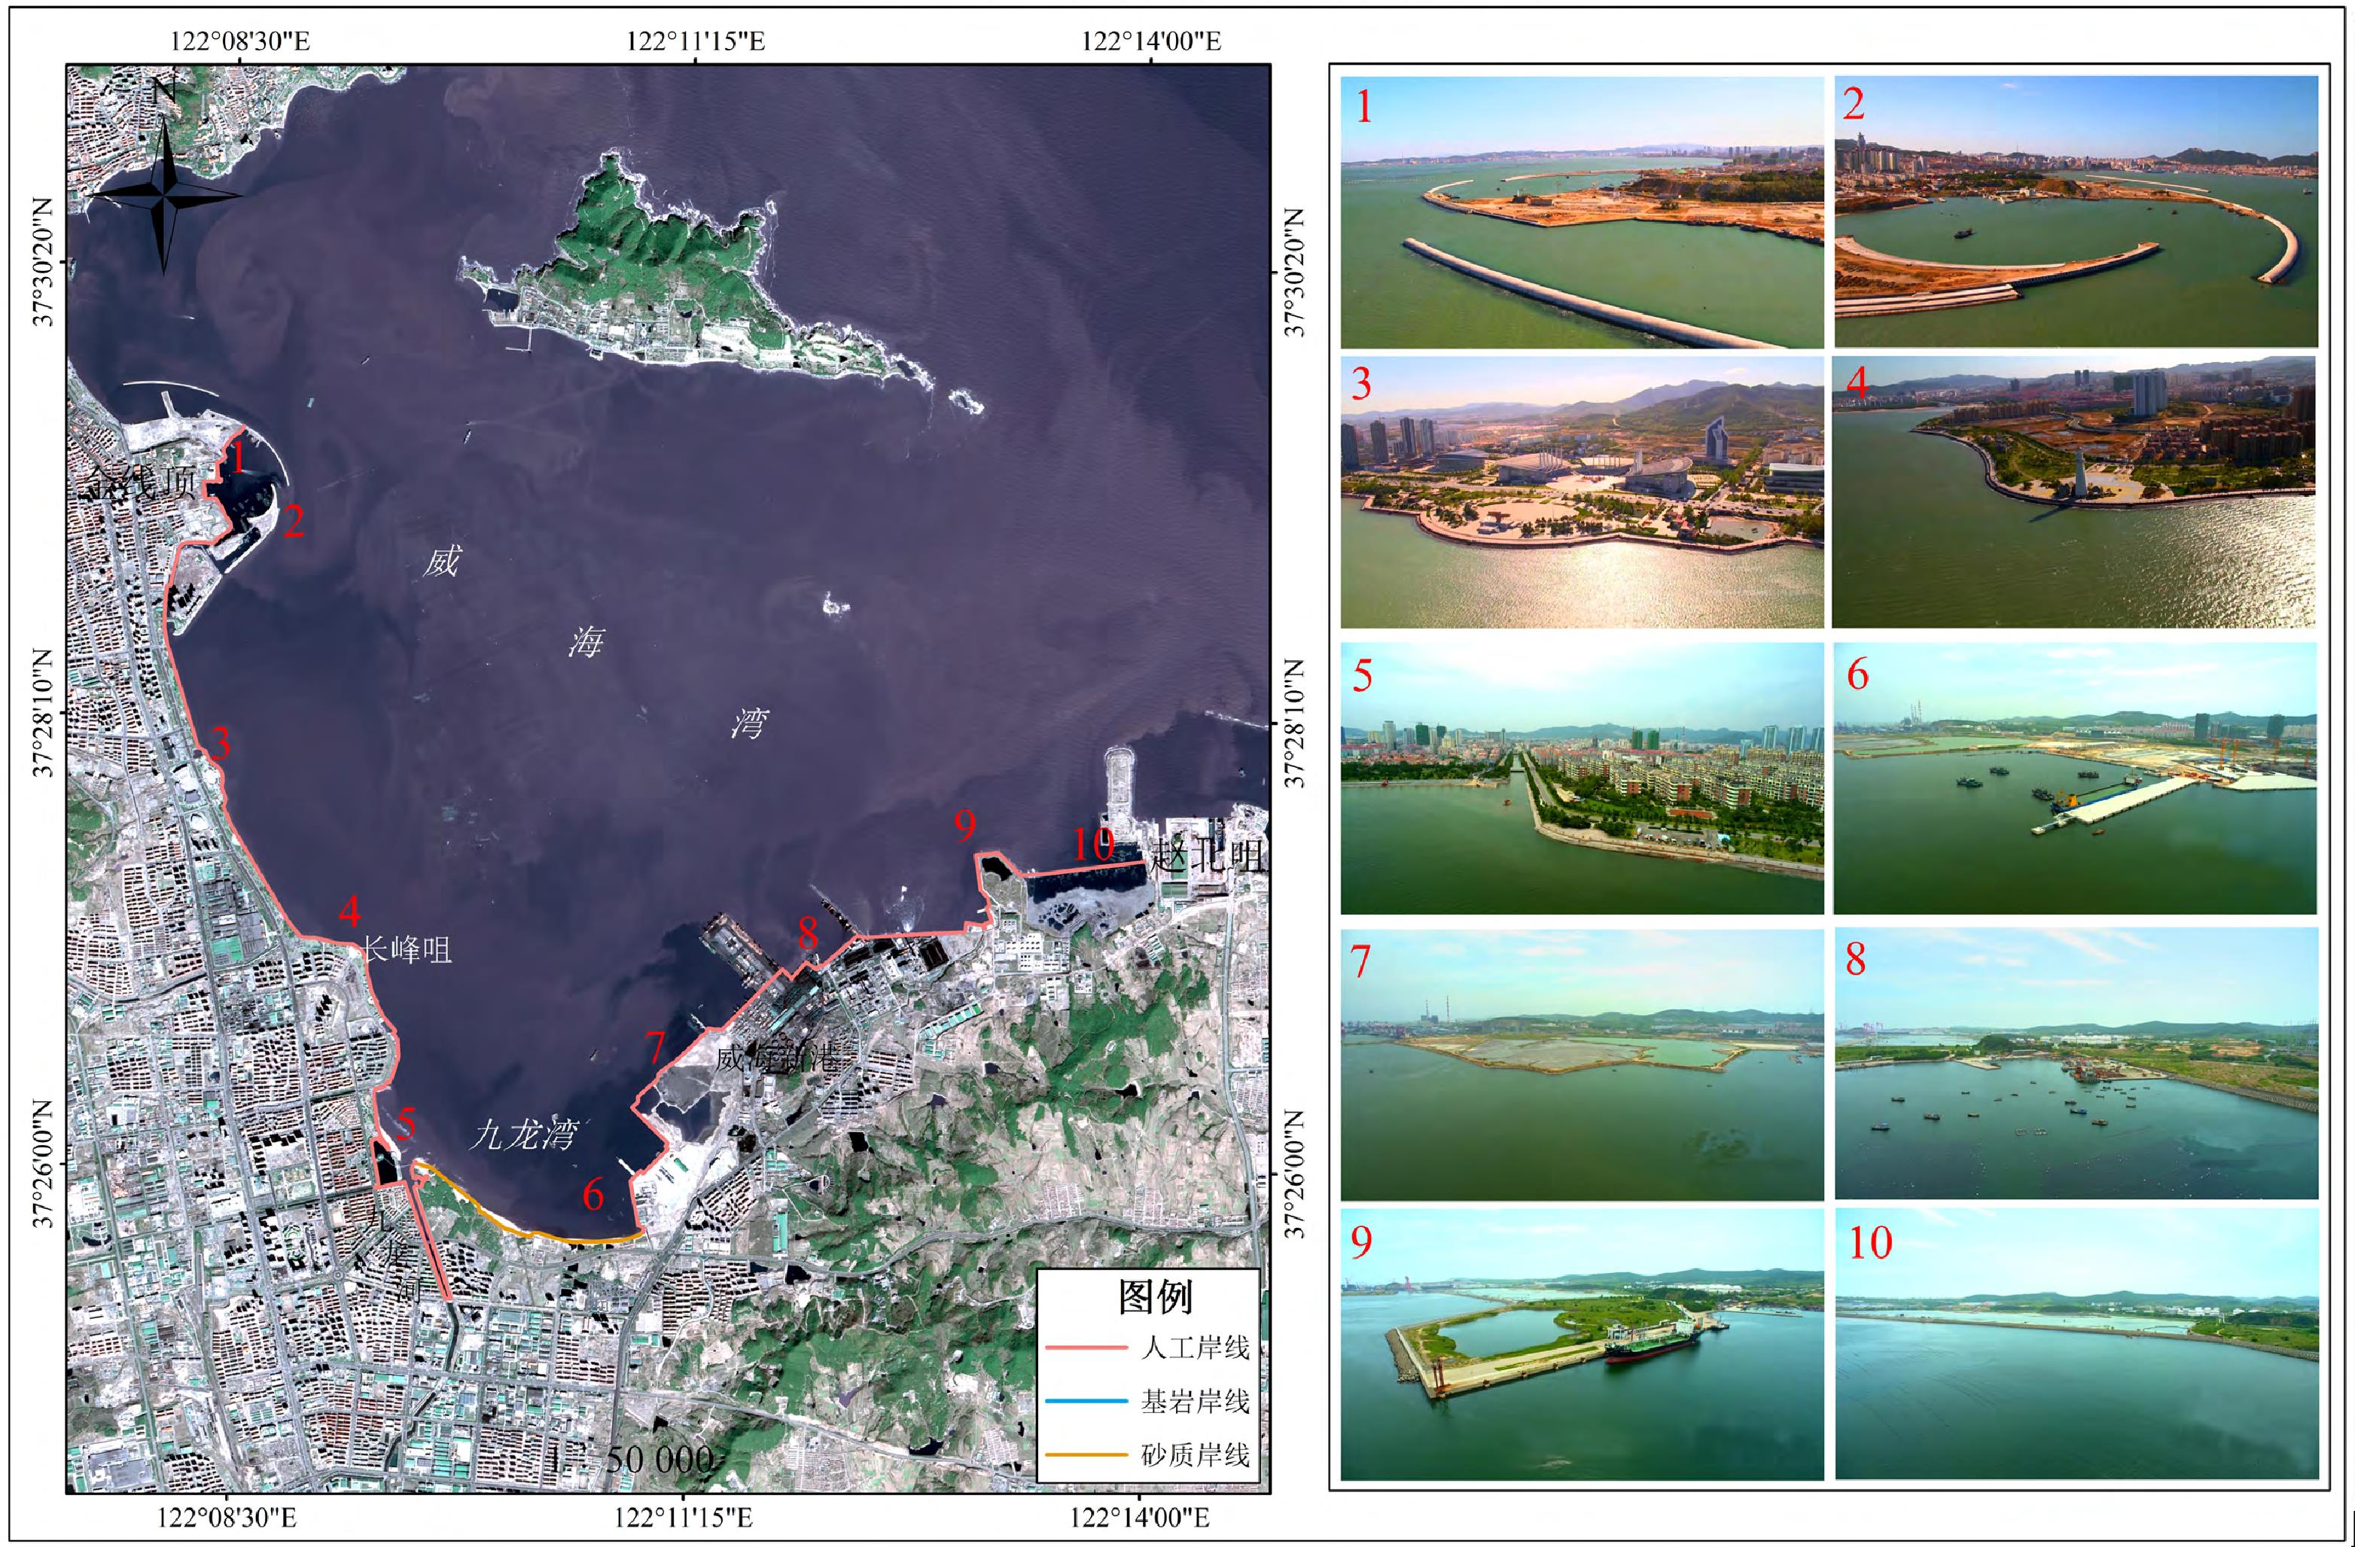
Task: Click red marker 2 on the map
Action: (293, 521)
